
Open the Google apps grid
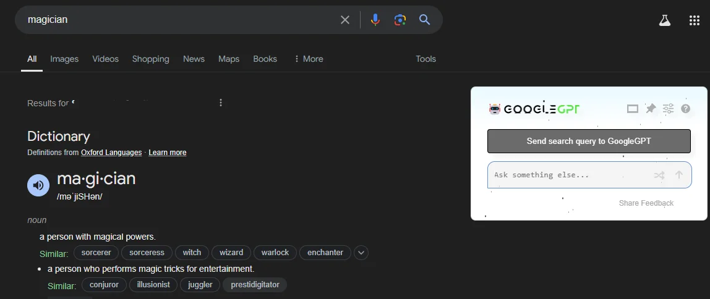(x=694, y=20)
